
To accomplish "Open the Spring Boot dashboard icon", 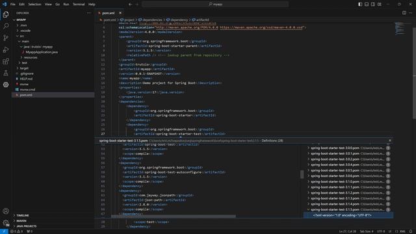I will 6,84.
